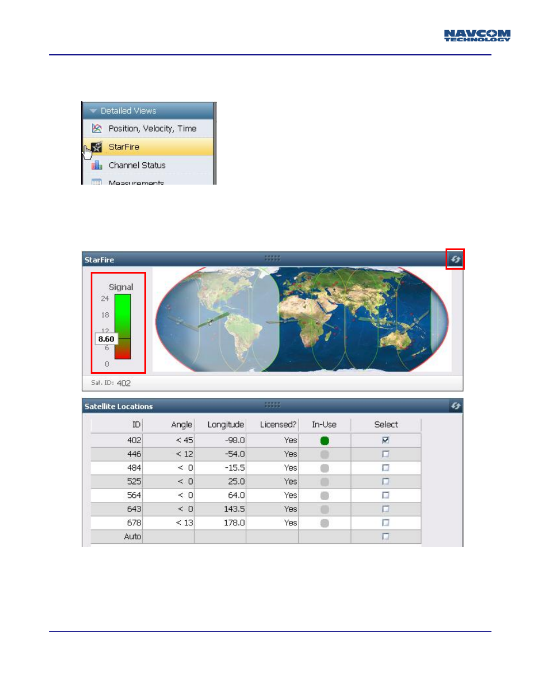Check Select box for satellite 678
Image resolution: width=534 pixels, height=691 pixels.
tap(386, 523)
